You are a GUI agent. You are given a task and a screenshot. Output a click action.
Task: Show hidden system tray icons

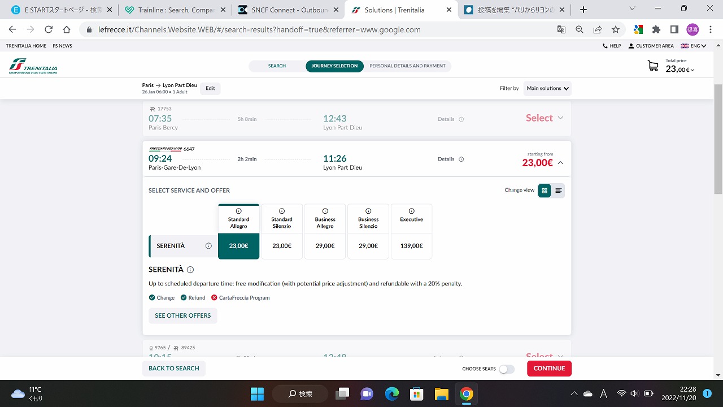coord(574,393)
